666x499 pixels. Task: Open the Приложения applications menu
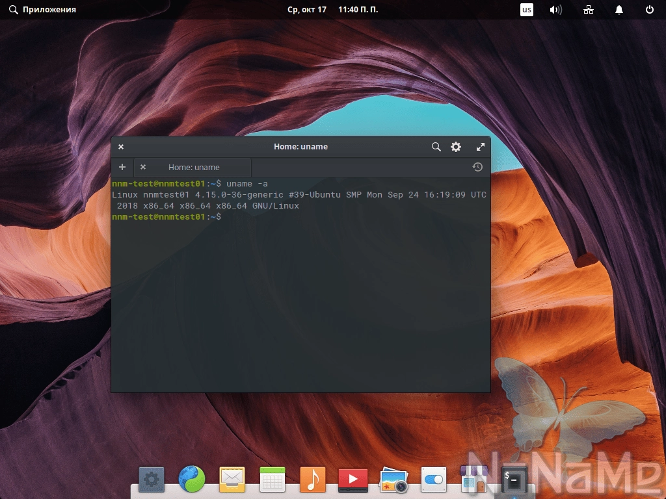[42, 9]
